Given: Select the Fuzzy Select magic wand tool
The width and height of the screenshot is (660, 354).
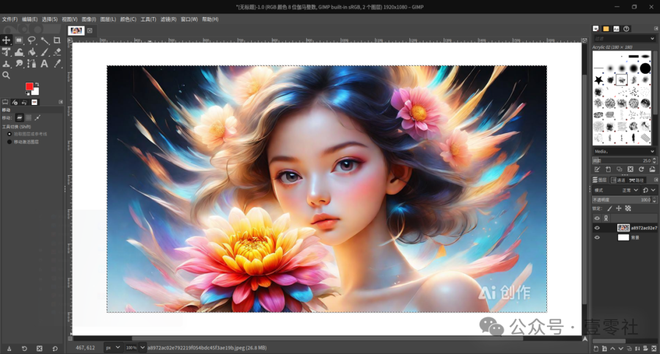Looking at the screenshot, I should click(x=45, y=40).
